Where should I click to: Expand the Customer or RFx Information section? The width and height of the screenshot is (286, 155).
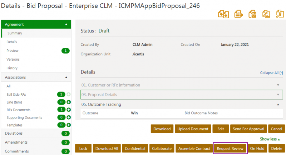pos(278,85)
